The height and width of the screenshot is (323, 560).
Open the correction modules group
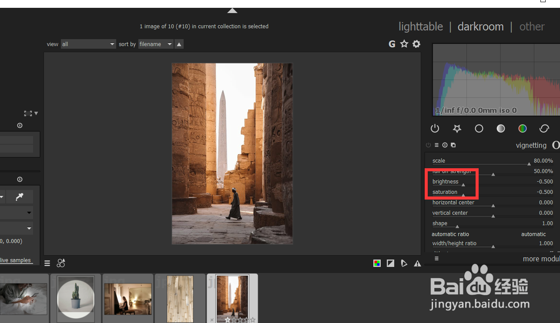pyautogui.click(x=544, y=128)
